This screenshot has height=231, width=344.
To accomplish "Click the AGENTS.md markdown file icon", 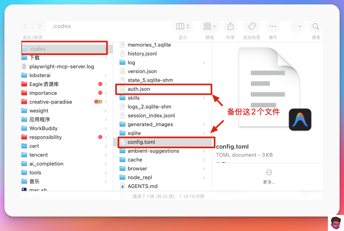I will pyautogui.click(x=122, y=186).
